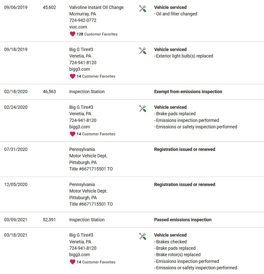Select the 128 Customer Favorites label
The image size is (264, 274).
click(97, 34)
